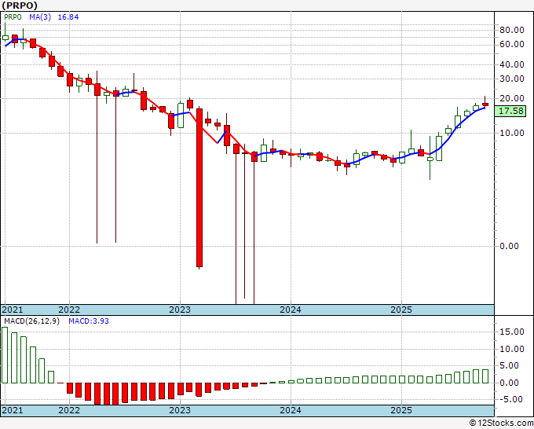Viewport: 534px width, 429px height.
Task: Click the 16.84 moving average value
Action: tap(68, 17)
